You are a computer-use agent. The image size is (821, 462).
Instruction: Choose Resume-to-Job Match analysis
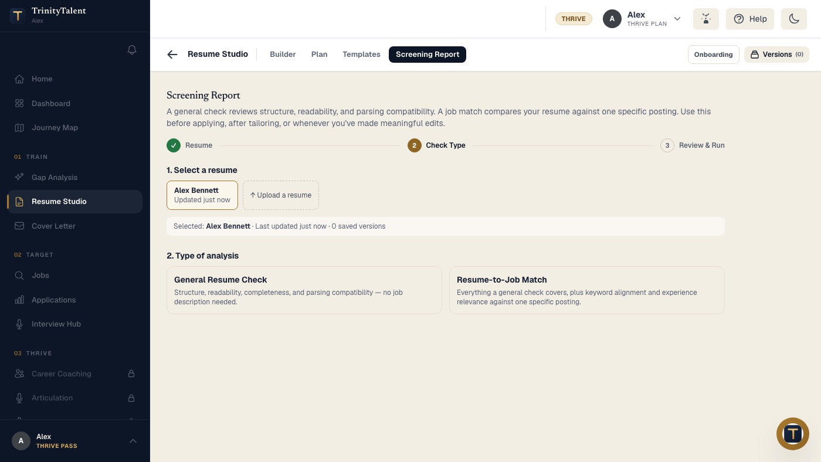587,290
